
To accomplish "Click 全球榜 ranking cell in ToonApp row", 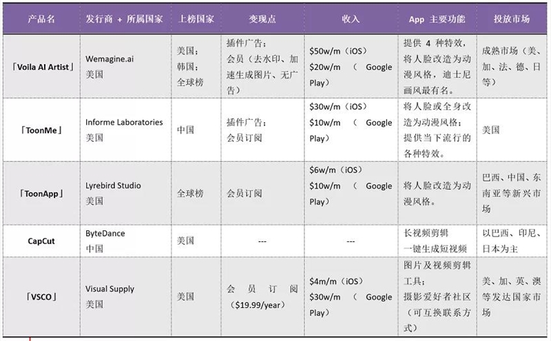I will [x=190, y=193].
